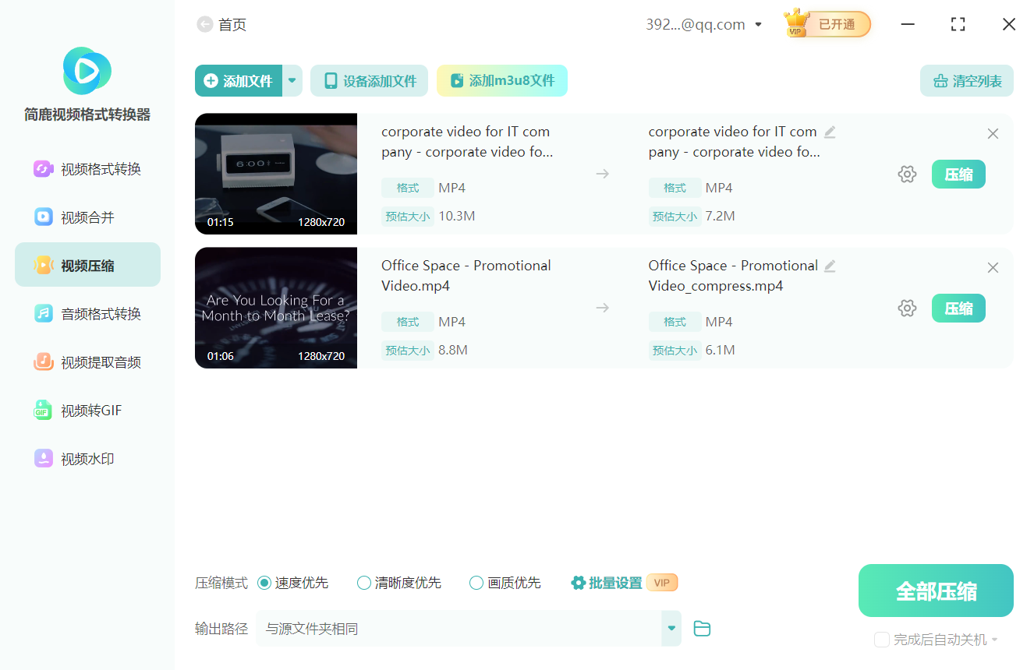
Task: Choose 画质优先 compression mode
Action: pyautogui.click(x=476, y=583)
